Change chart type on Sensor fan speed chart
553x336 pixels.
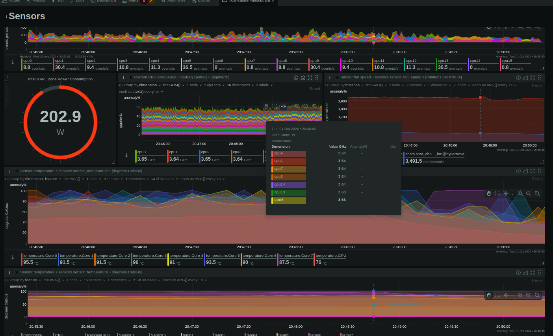pos(525,78)
